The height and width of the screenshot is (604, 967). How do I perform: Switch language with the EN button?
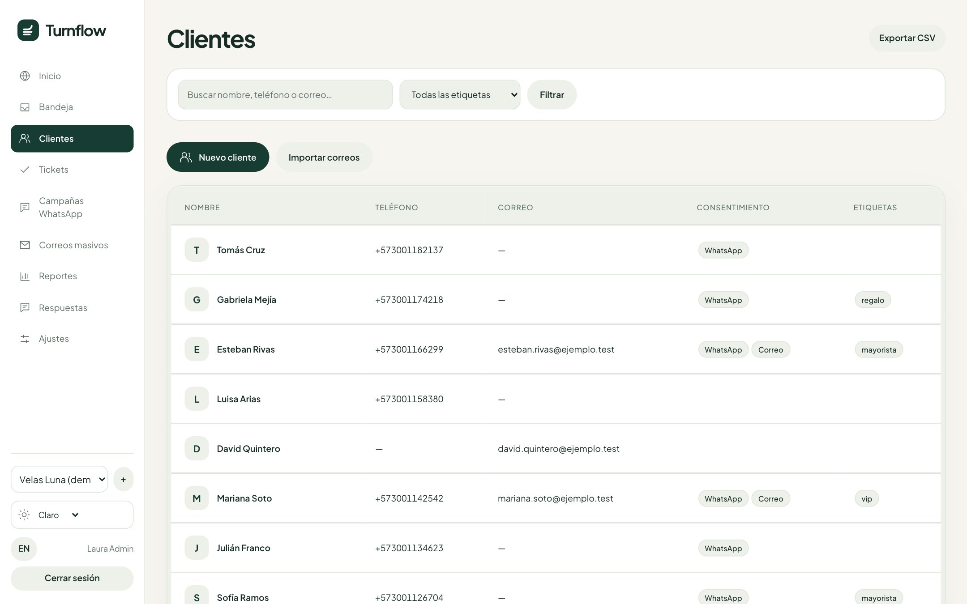tap(24, 549)
